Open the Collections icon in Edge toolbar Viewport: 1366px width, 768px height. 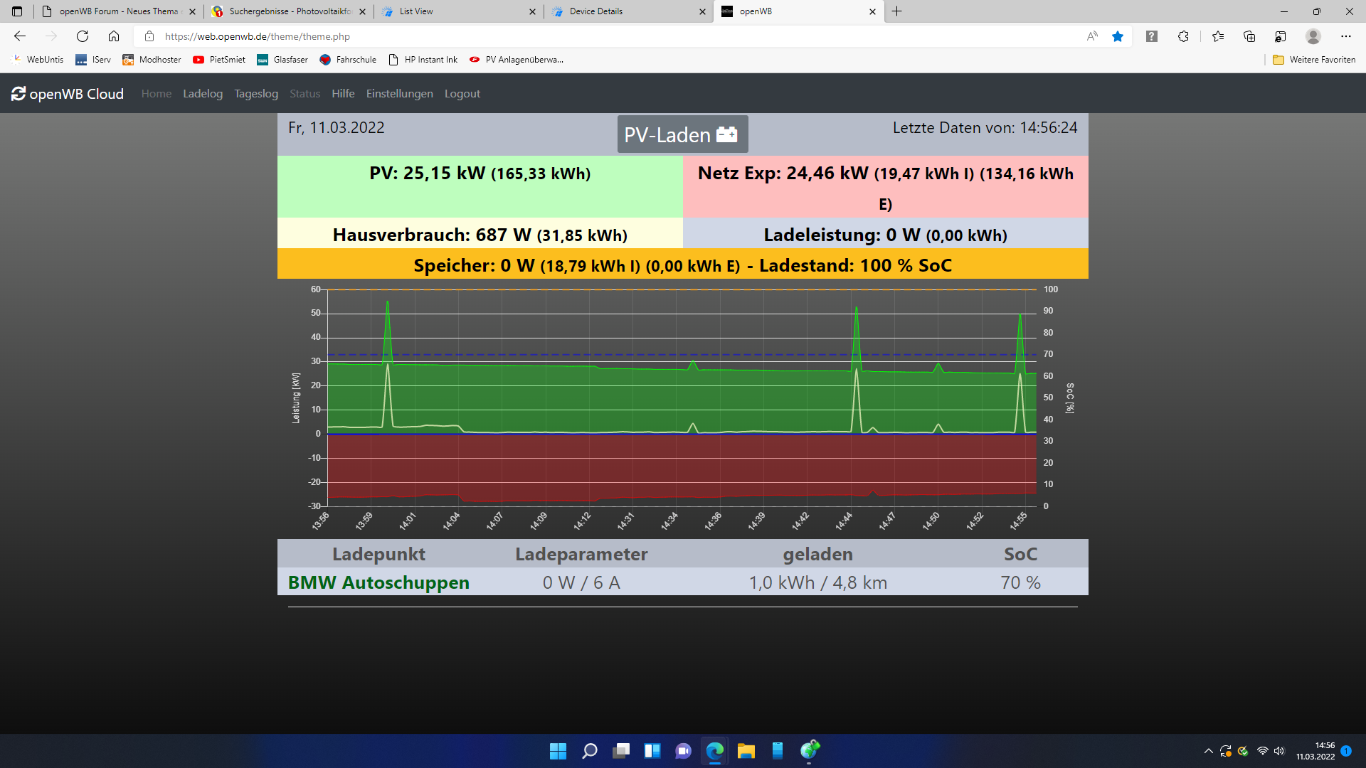1249,36
